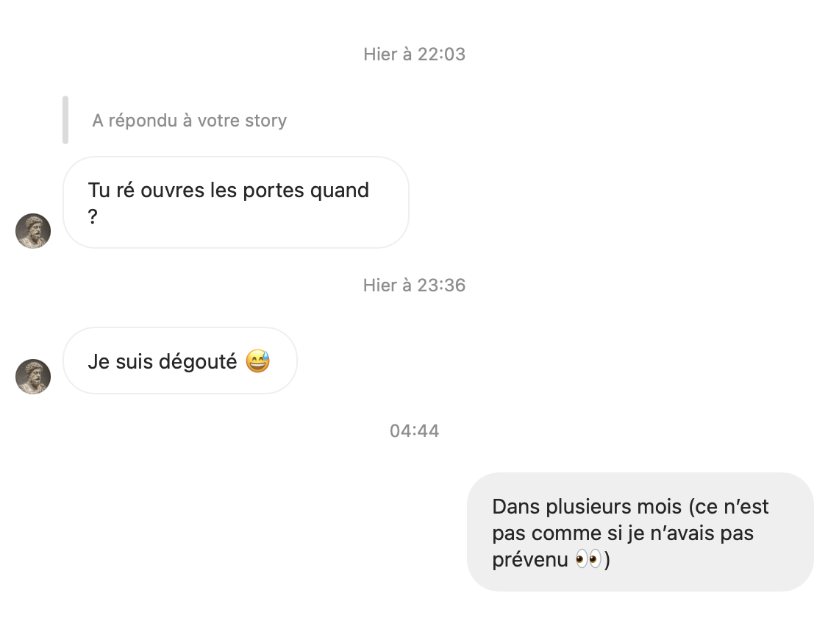The width and height of the screenshot is (828, 621).
Task: Click the word "dégouté" in the second message
Action: tap(203, 362)
